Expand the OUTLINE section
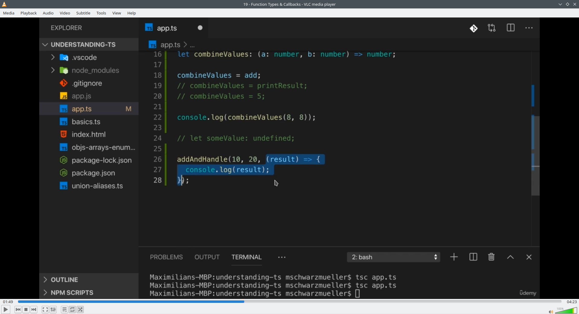Image resolution: width=579 pixels, height=314 pixels. click(89, 280)
